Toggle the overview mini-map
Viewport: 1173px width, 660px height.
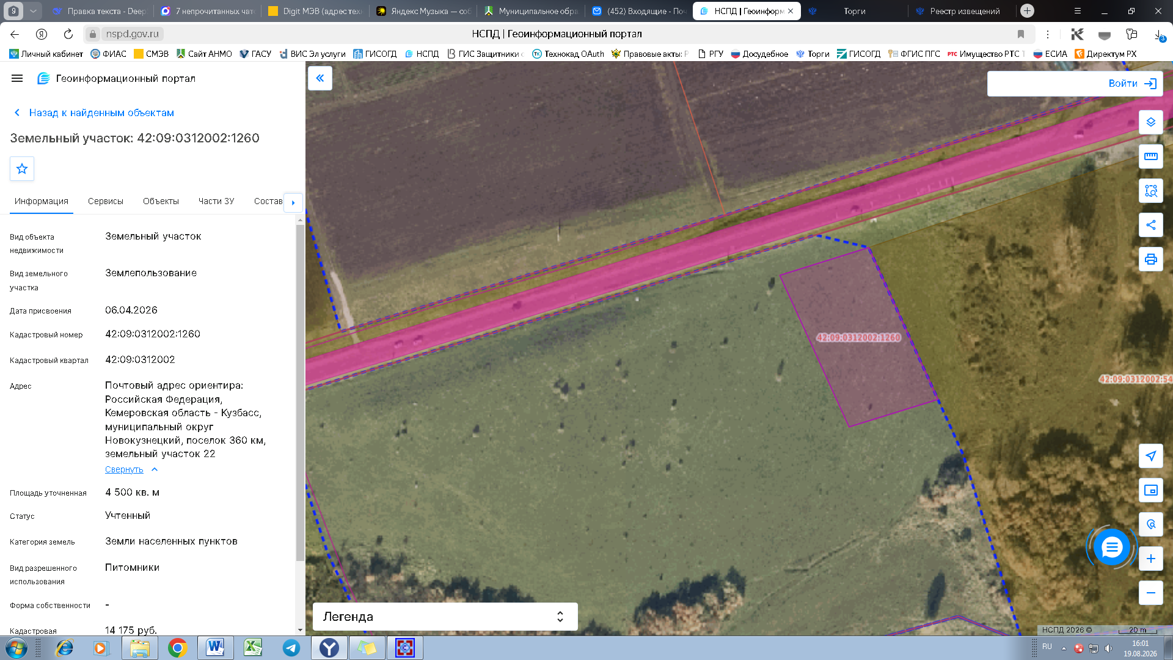pos(1151,490)
